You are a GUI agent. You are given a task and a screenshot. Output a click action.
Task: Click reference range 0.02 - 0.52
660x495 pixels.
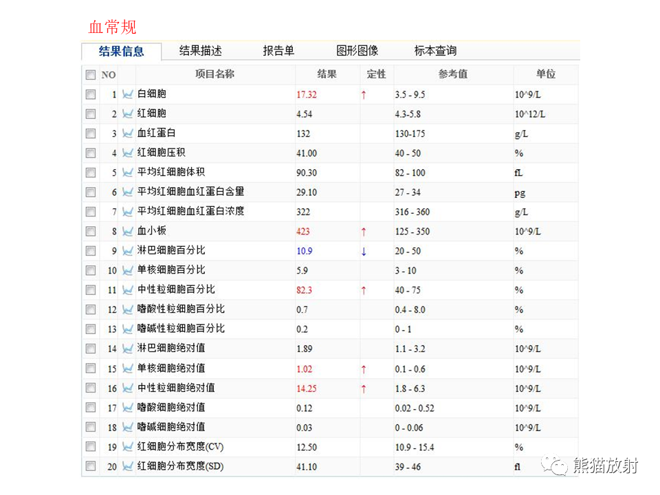click(x=415, y=408)
